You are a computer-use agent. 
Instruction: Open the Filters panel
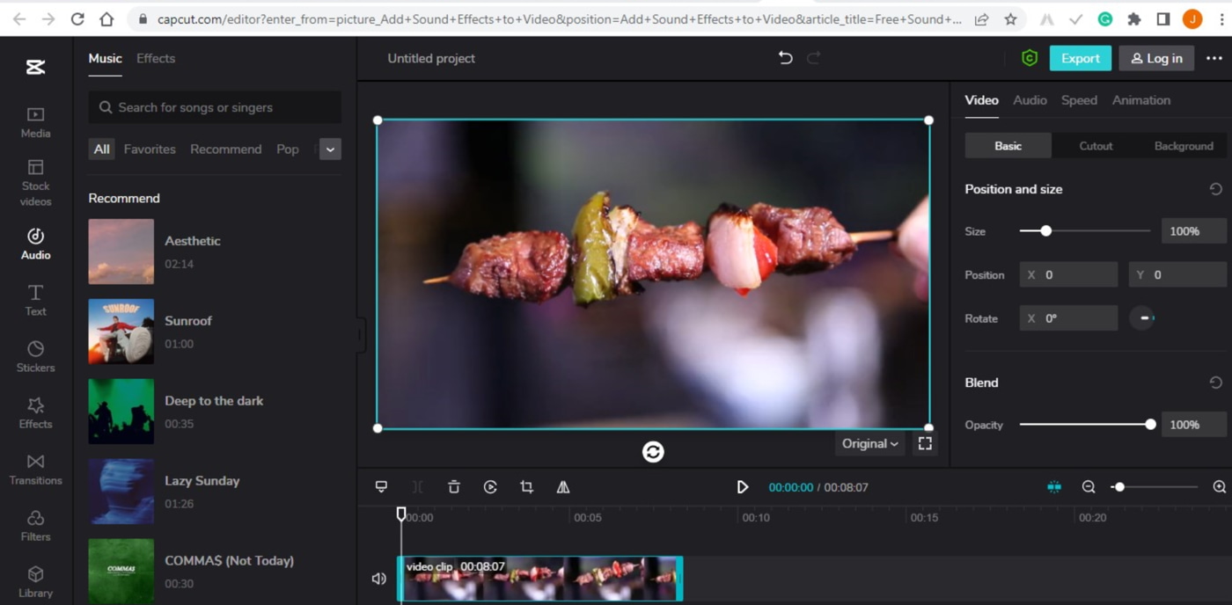(35, 526)
